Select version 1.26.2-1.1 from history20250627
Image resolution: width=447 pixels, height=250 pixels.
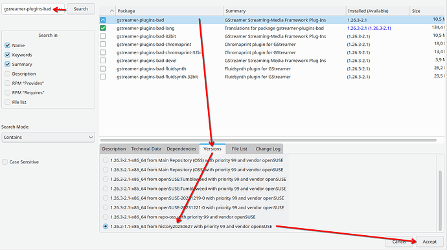tap(106, 226)
